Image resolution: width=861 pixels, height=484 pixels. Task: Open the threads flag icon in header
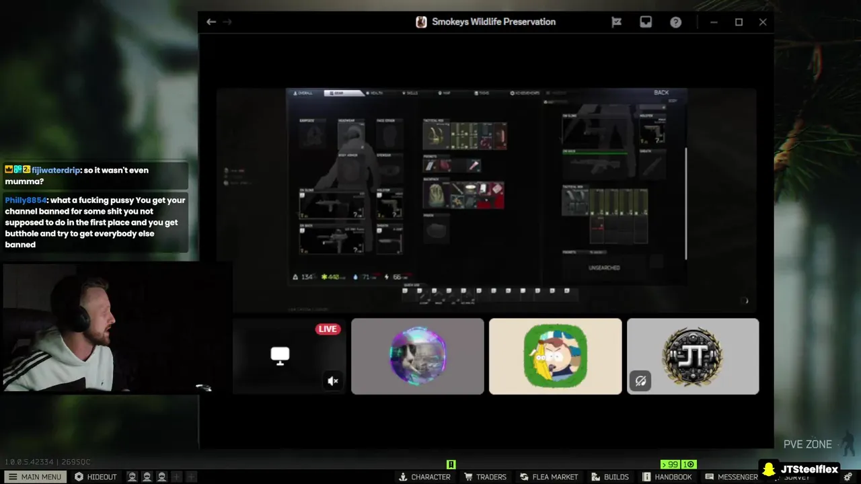[x=616, y=22]
